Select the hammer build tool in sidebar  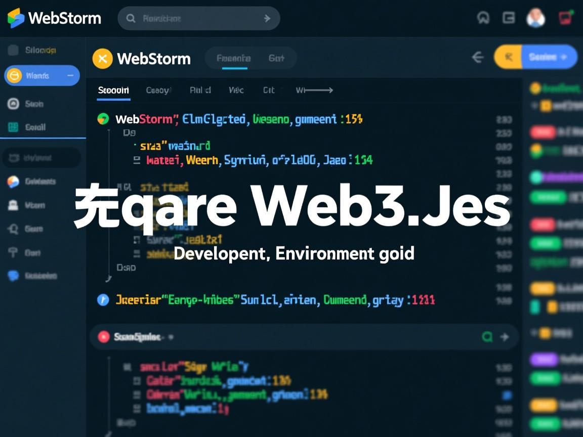click(x=13, y=252)
